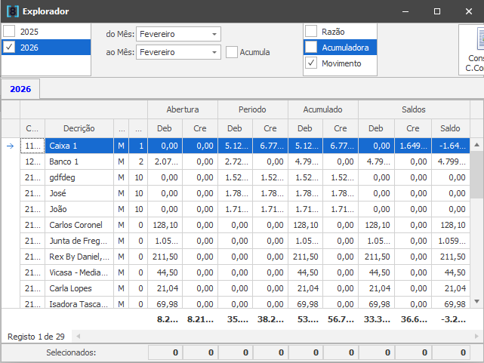
Task: Click the Explorador app icon in title bar
Action: click(12, 11)
